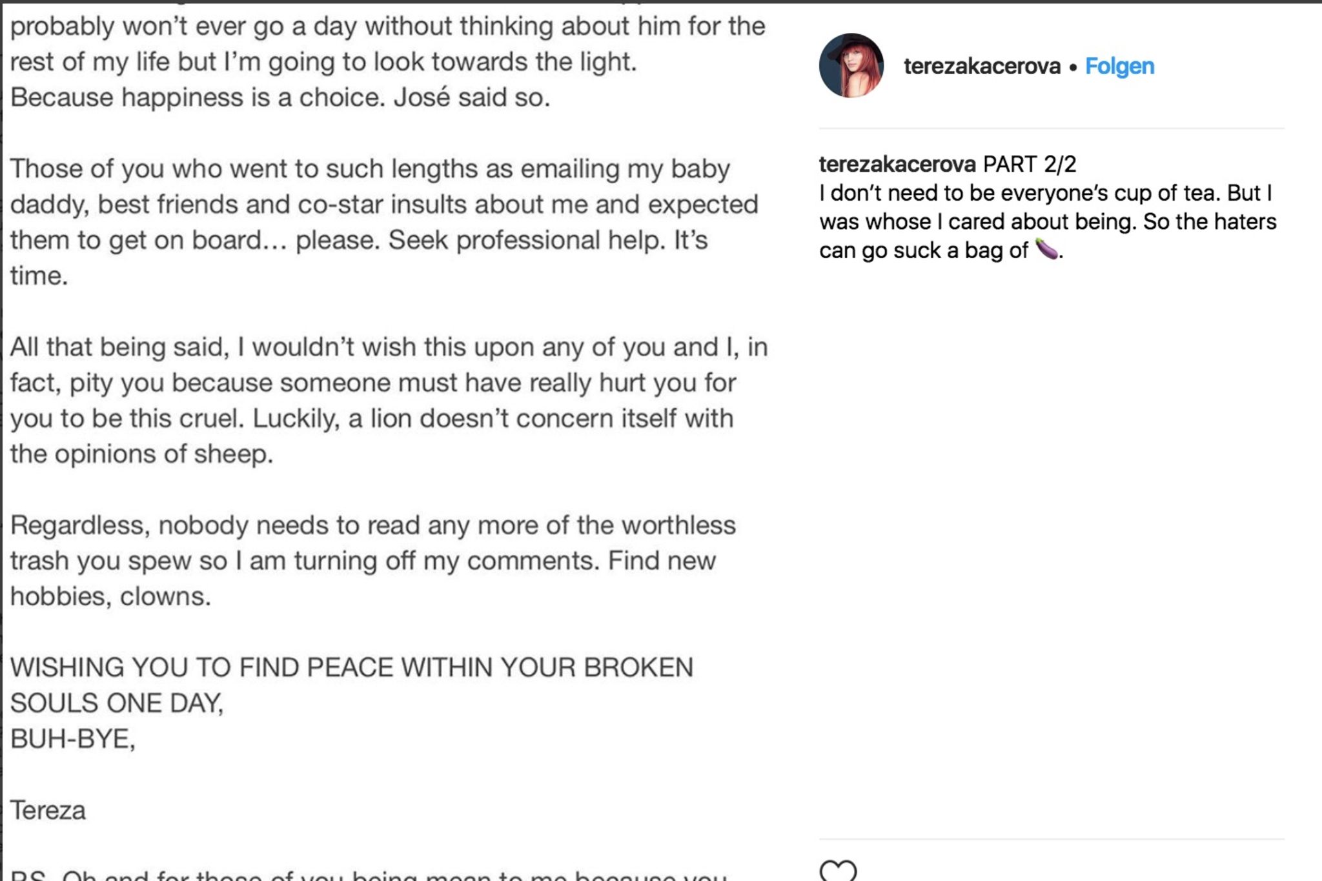The height and width of the screenshot is (881, 1322).
Task: Click the paragraph starting "All that being said"
Action: point(389,347)
